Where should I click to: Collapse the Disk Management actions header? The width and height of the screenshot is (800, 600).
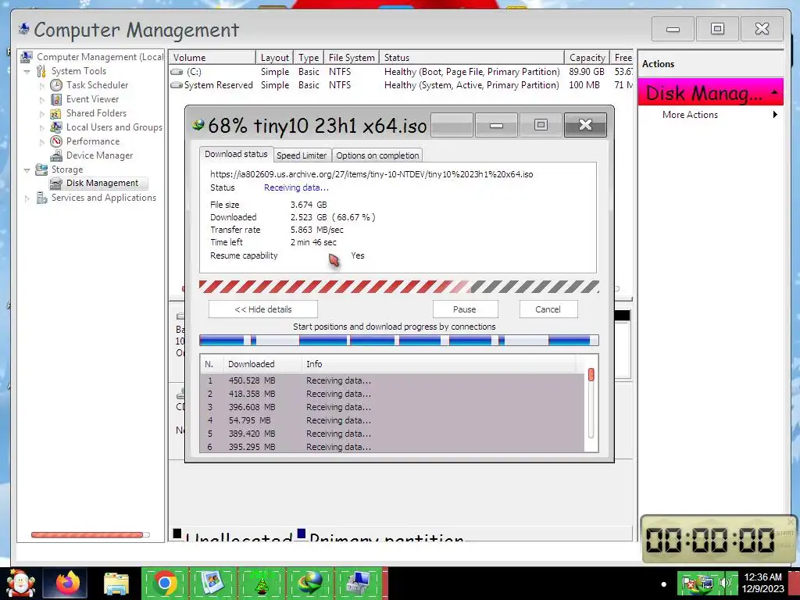(774, 92)
